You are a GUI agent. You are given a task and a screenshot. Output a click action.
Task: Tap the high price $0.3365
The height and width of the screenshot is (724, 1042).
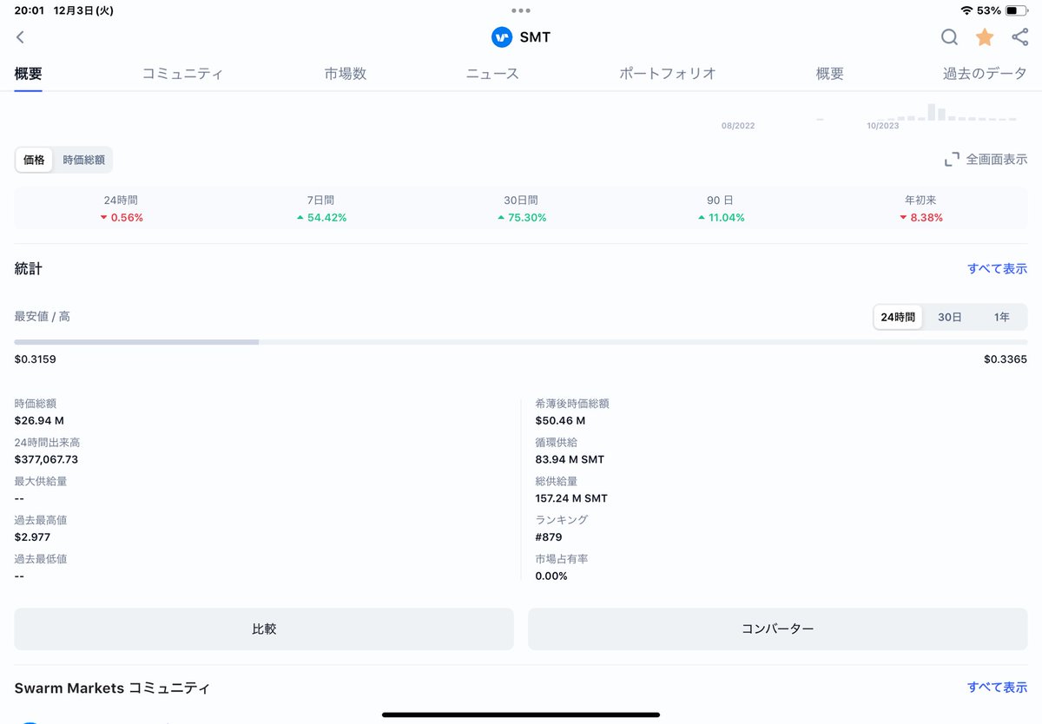pyautogui.click(x=1006, y=359)
